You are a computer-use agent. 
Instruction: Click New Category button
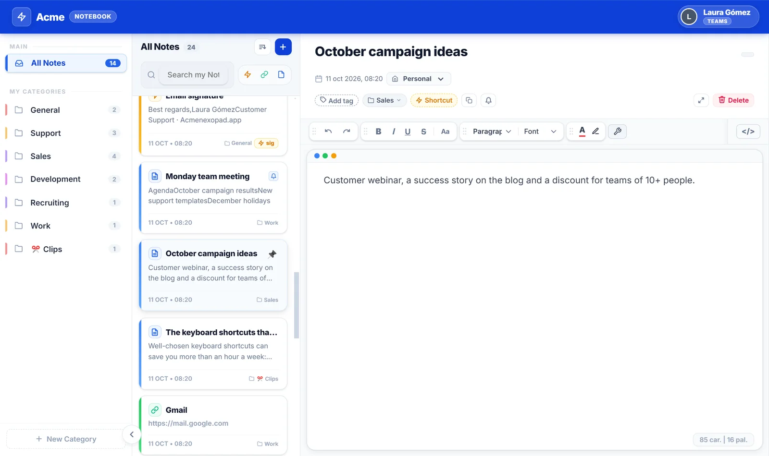[x=66, y=439]
